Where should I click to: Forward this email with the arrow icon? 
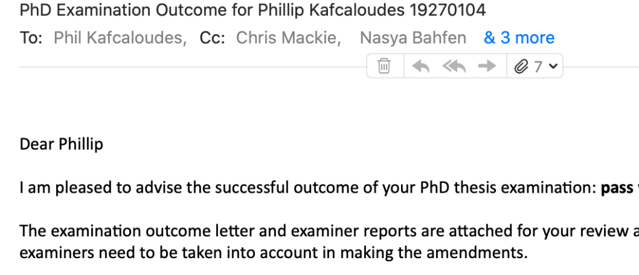487,66
